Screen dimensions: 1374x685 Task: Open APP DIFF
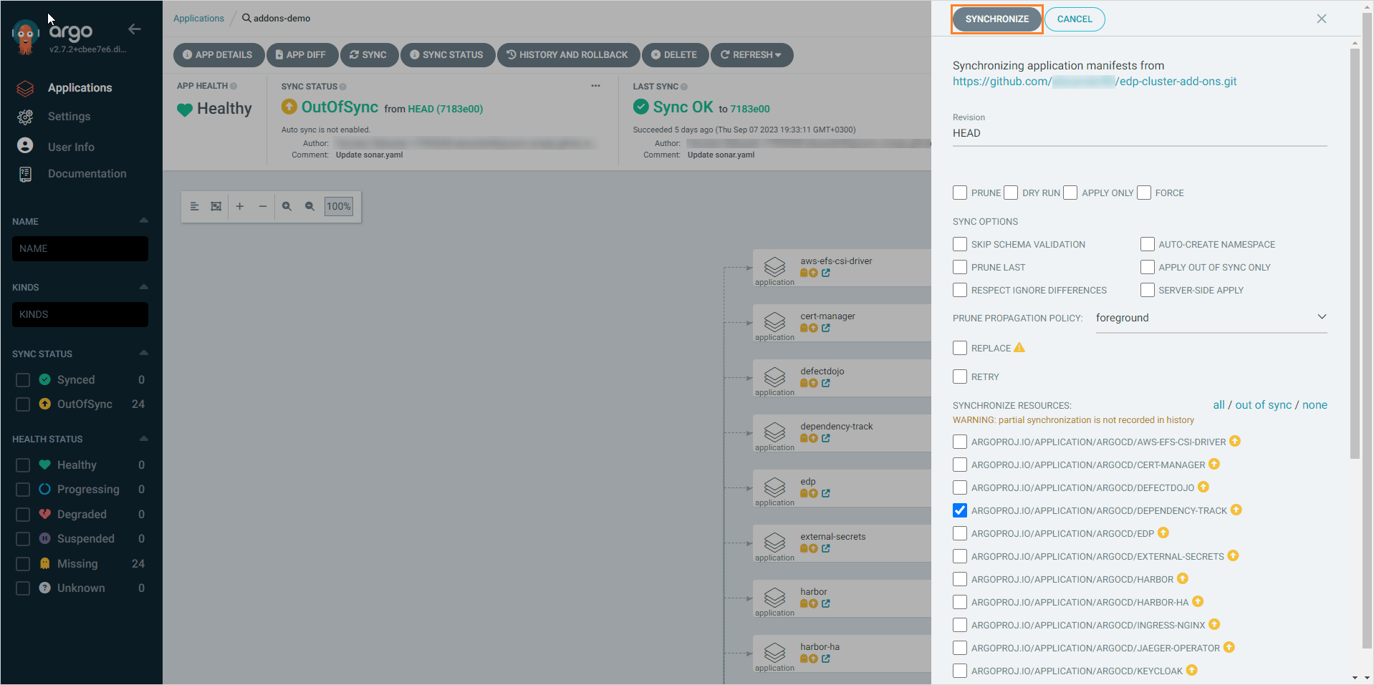(302, 55)
